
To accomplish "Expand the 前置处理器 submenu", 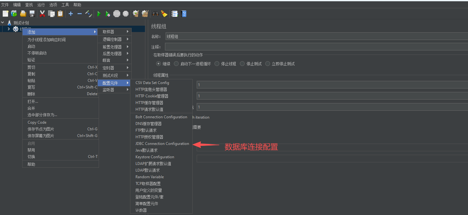I will click(x=115, y=47).
